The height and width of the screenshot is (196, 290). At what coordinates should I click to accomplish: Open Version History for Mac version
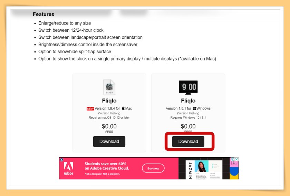(x=109, y=113)
